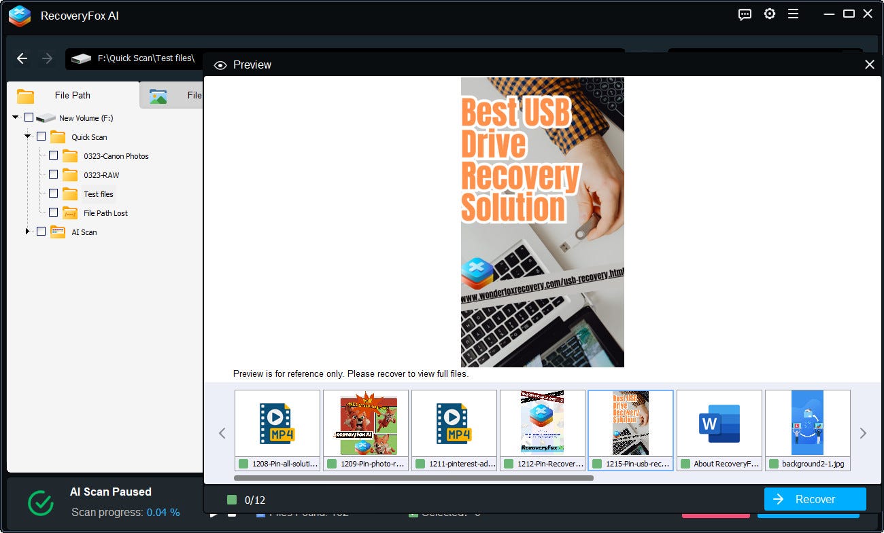Viewport: 884px width, 533px height.
Task: Select checkbox for 1211-pinterest-ad thumbnail
Action: tap(420, 464)
